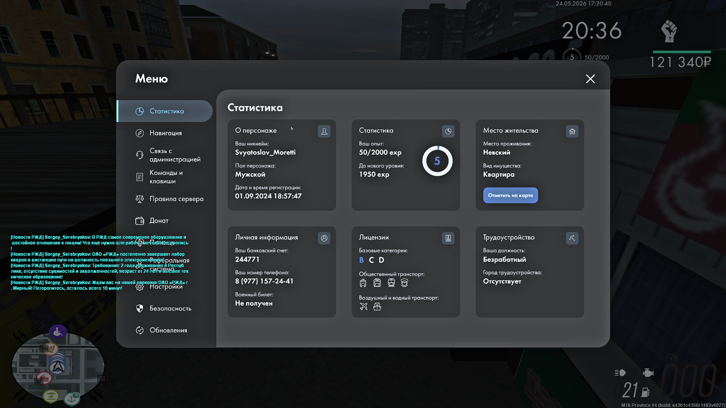The image size is (726, 408).
Task: Click the driver cap license icon
Action: click(x=404, y=283)
